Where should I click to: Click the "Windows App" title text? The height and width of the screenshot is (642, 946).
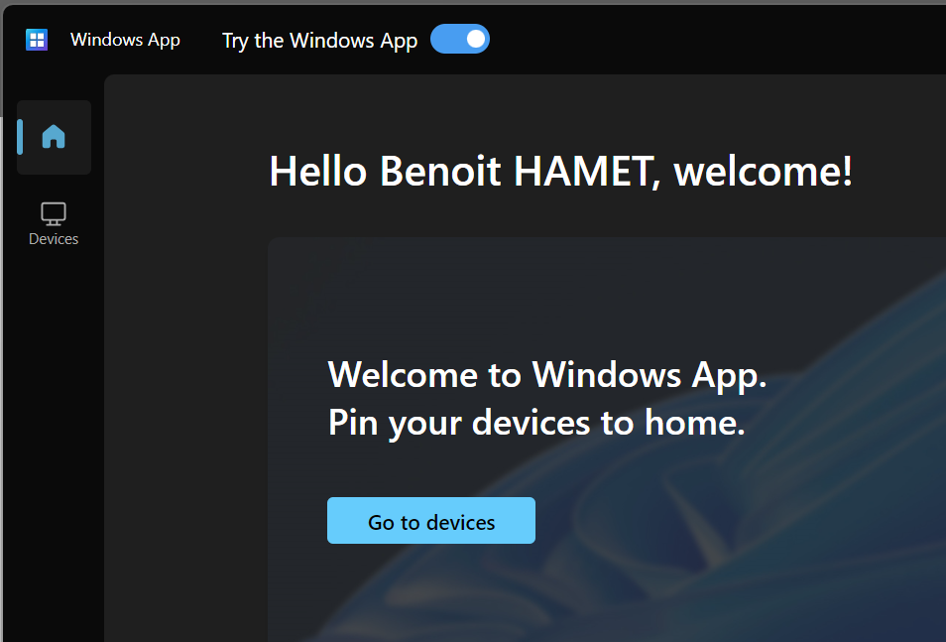(x=125, y=41)
